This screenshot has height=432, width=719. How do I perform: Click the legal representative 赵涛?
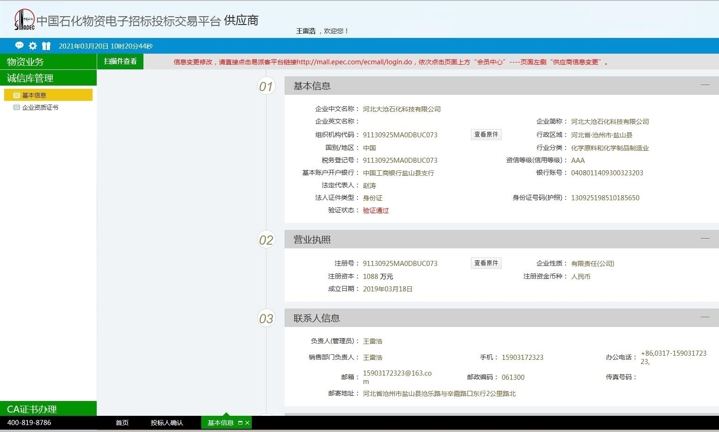tap(369, 185)
